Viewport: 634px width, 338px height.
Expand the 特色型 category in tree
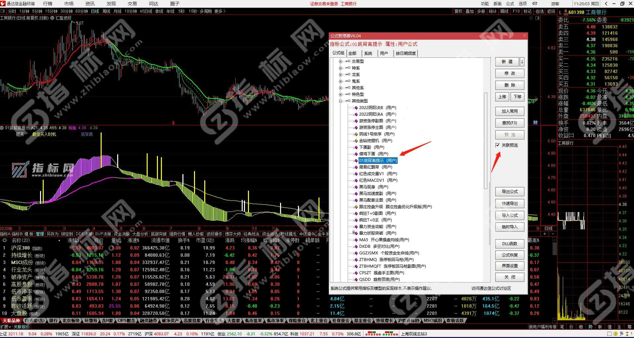coord(341,94)
